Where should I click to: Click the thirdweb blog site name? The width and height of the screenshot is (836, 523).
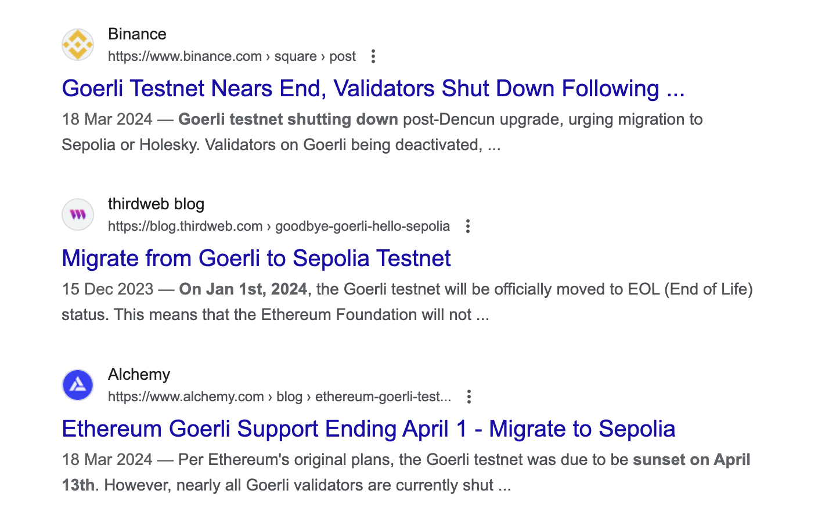[x=156, y=204]
